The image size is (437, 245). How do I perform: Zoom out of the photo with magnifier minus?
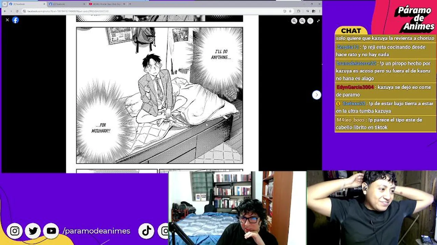[302, 21]
